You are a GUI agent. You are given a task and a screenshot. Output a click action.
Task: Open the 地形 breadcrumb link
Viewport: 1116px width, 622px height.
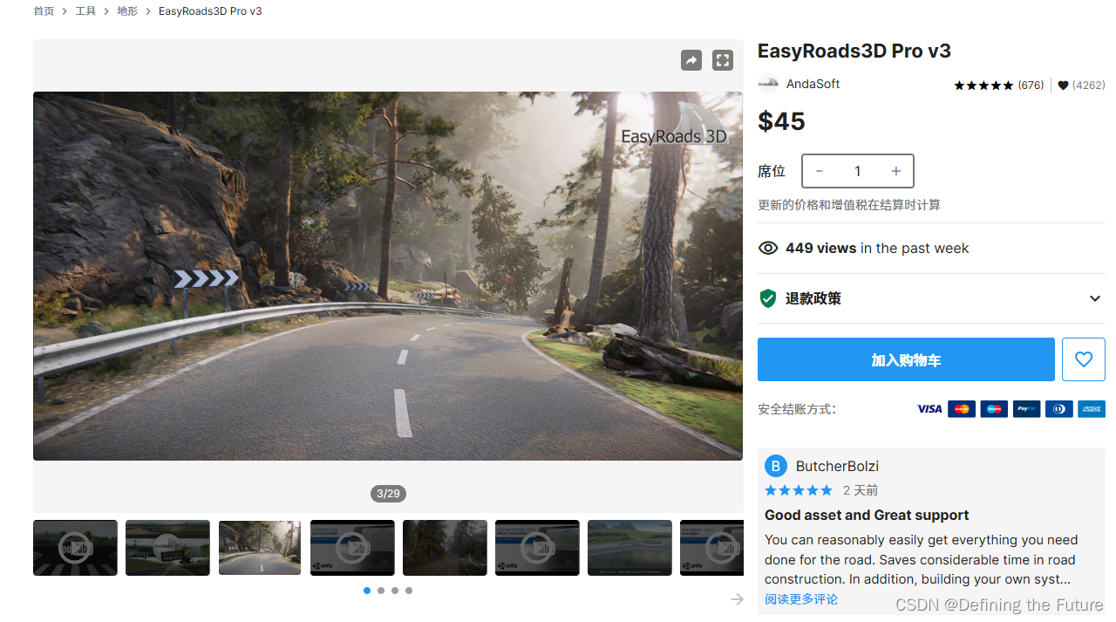[127, 11]
